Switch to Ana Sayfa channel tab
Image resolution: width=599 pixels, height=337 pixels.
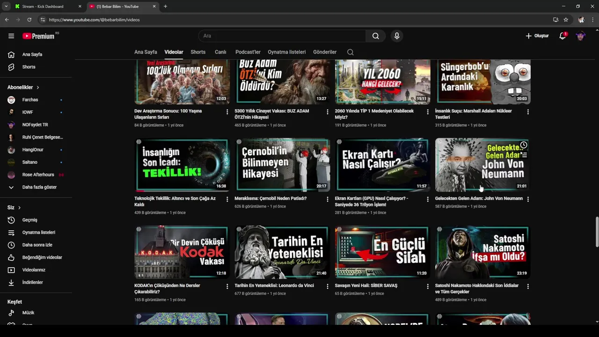coord(146,52)
